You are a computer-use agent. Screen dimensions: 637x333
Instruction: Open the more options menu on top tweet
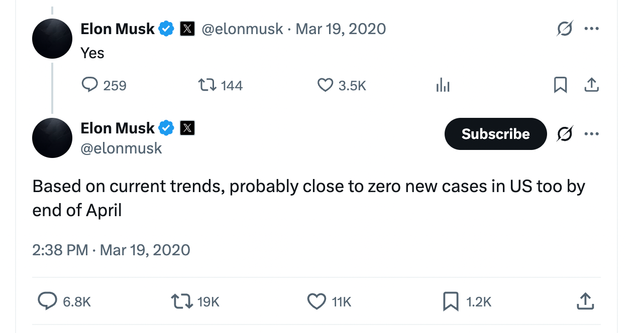pos(592,29)
